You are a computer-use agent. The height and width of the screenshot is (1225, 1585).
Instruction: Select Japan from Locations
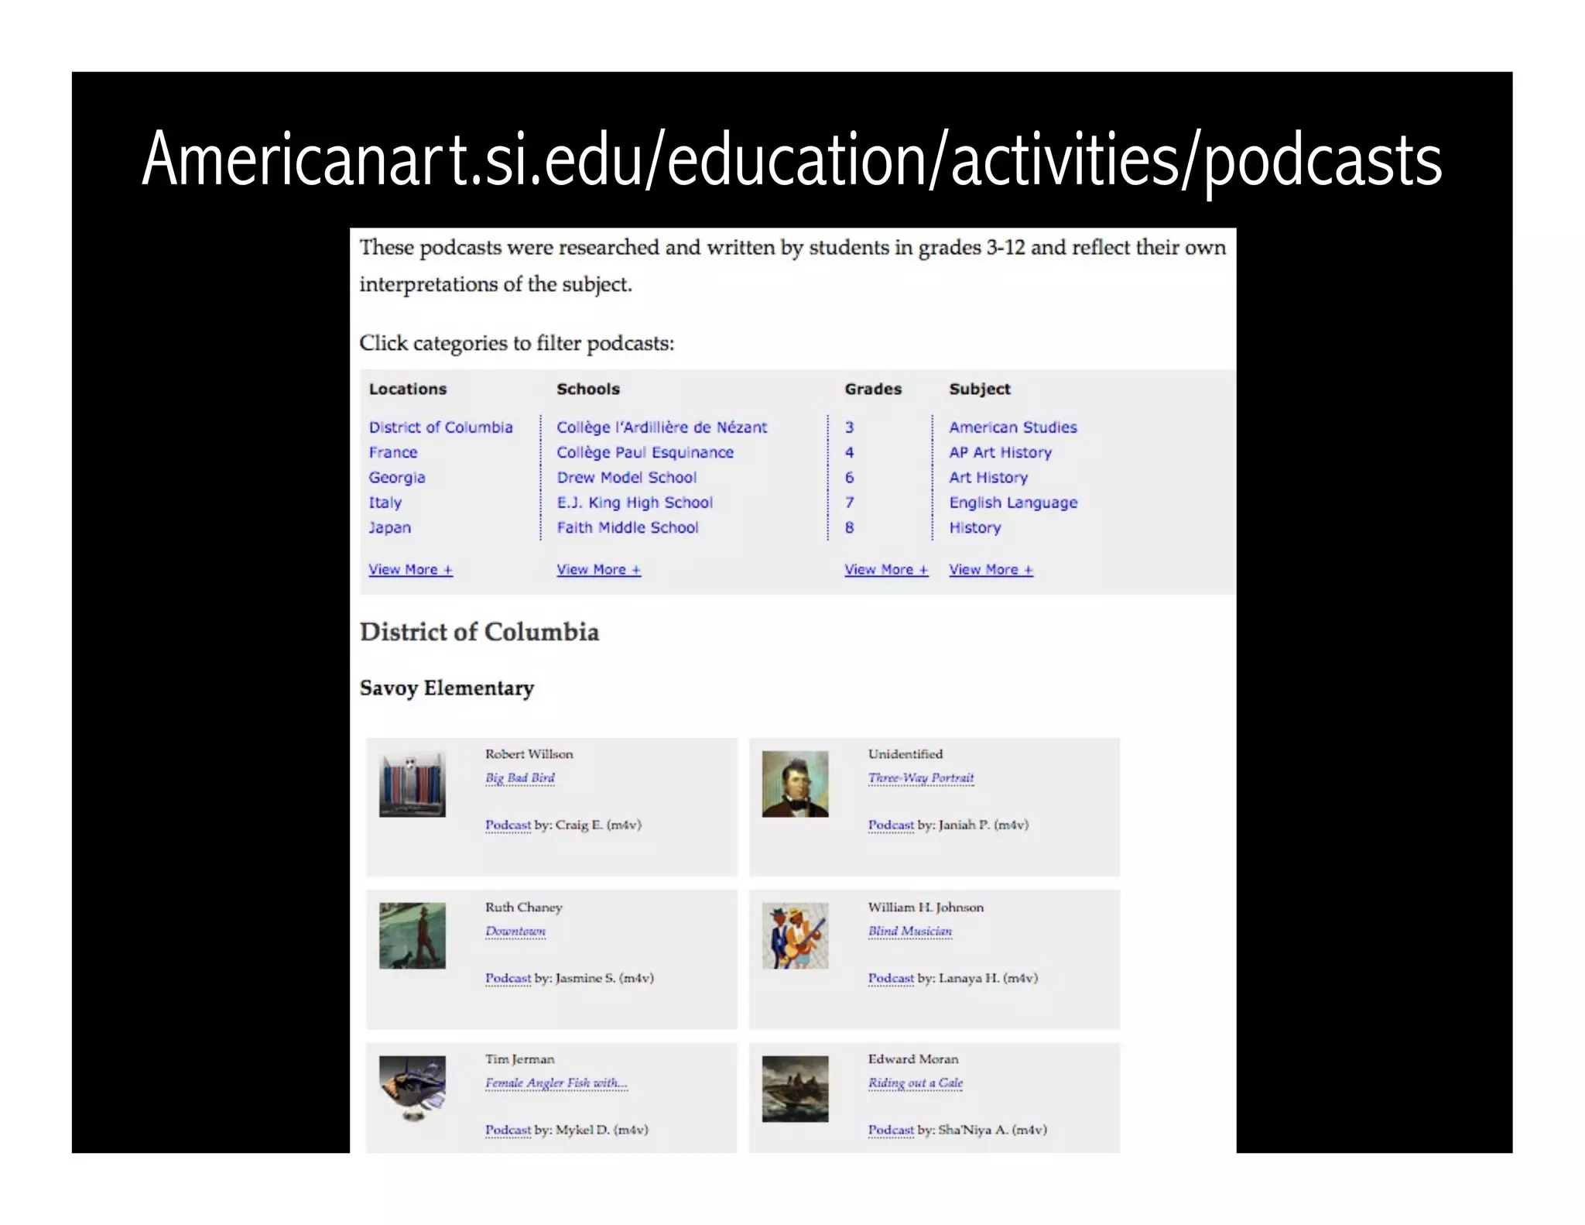(389, 527)
